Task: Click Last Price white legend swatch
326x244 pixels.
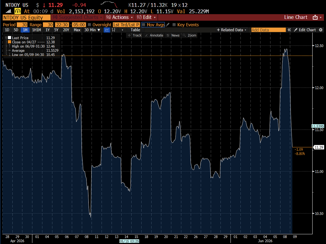Action: tap(10, 38)
